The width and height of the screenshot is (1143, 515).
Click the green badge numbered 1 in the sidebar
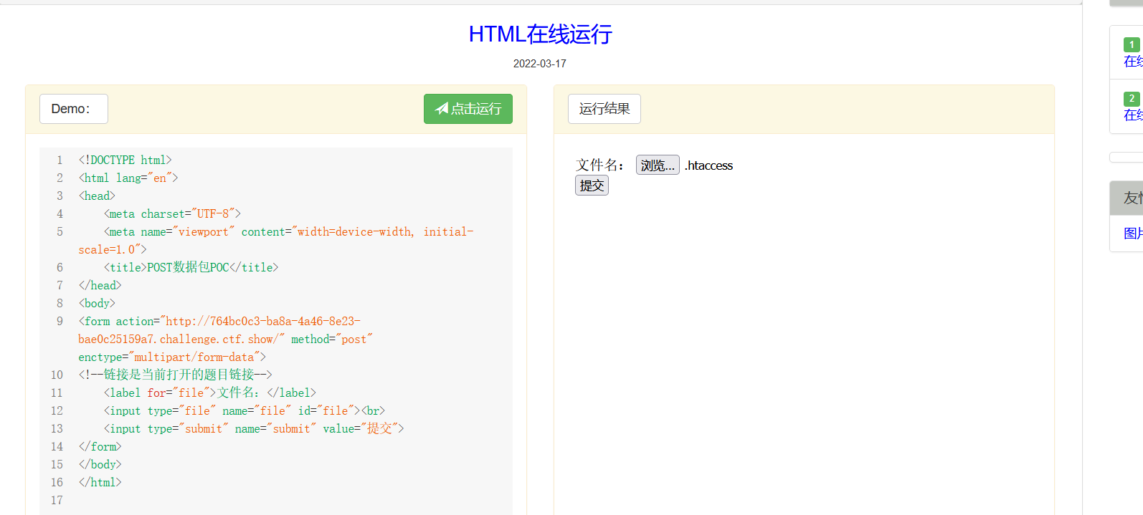[1132, 44]
